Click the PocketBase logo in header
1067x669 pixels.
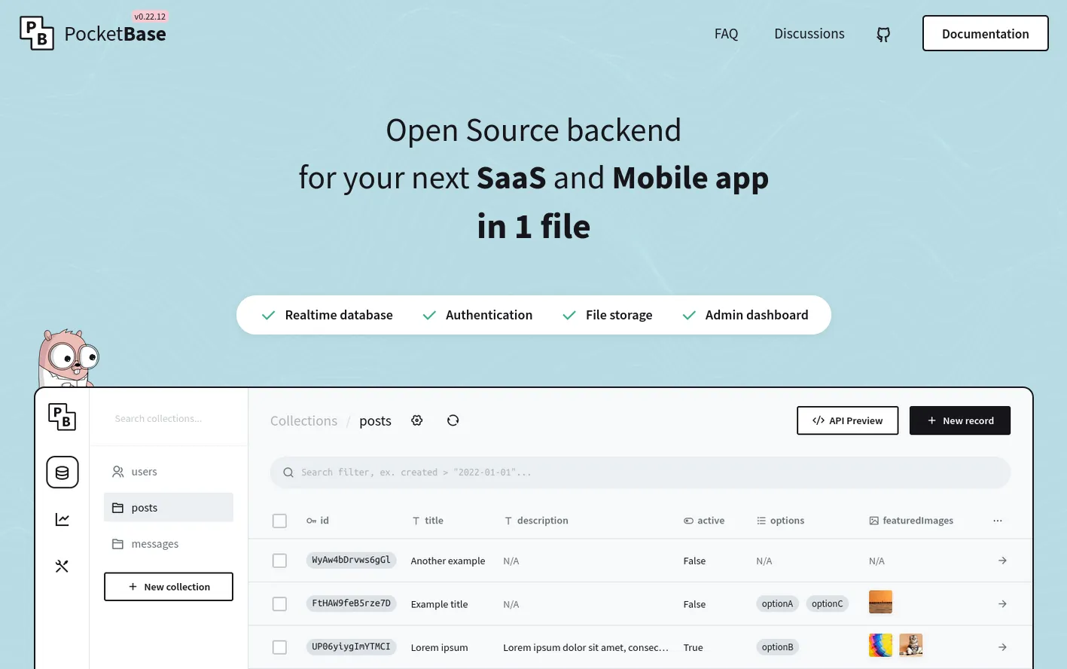coord(93,33)
